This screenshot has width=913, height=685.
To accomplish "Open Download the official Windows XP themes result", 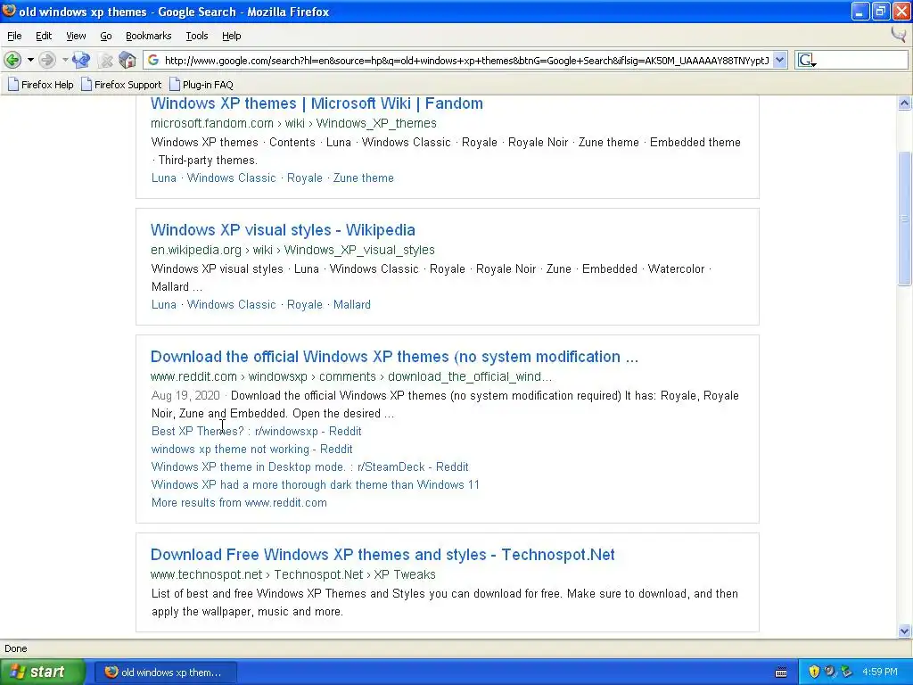I will pos(394,357).
